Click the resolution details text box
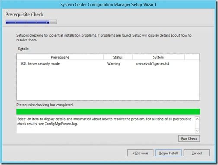Viewport: 218px width, 165px height. pyautogui.click(x=106, y=125)
